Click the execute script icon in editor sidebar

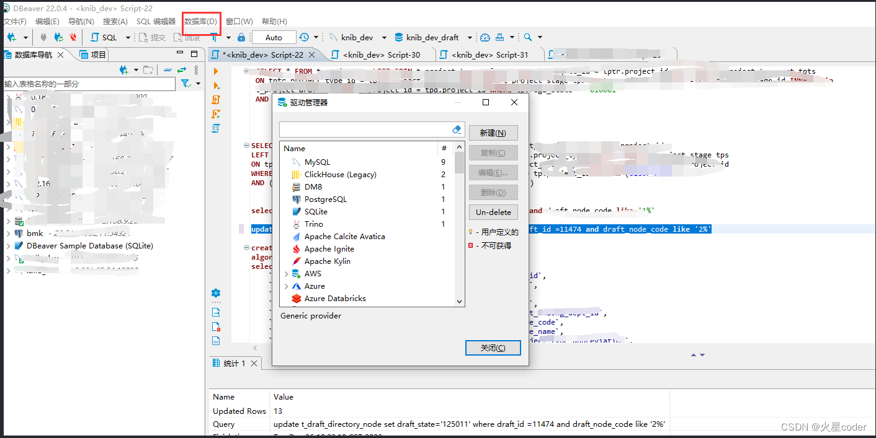click(216, 100)
